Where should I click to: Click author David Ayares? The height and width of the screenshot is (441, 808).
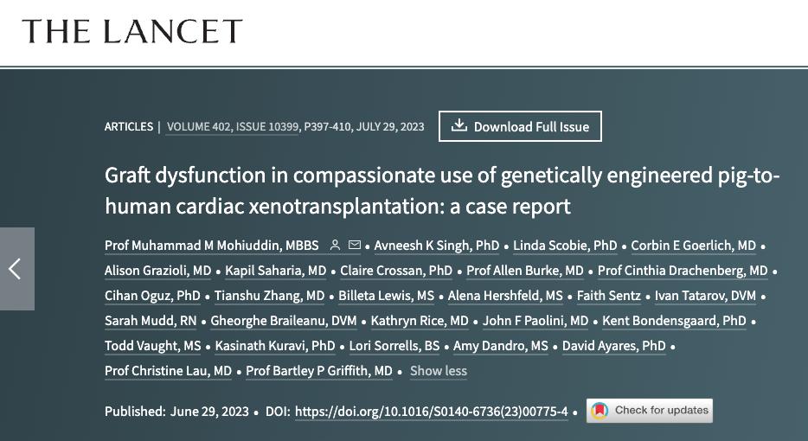pyautogui.click(x=614, y=346)
